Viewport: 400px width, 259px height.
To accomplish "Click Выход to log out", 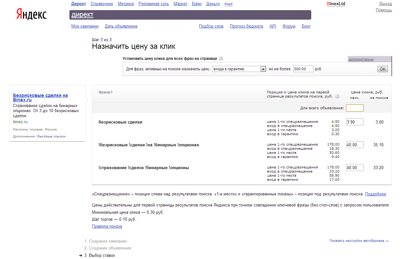I will coord(386,4).
